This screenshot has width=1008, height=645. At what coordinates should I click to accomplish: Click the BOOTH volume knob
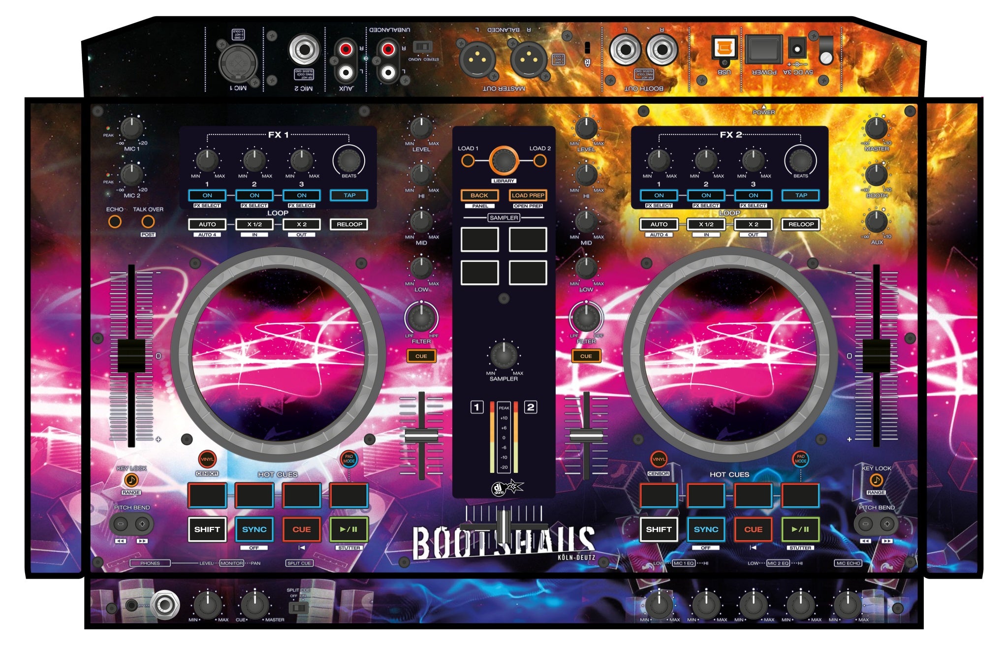[877, 175]
